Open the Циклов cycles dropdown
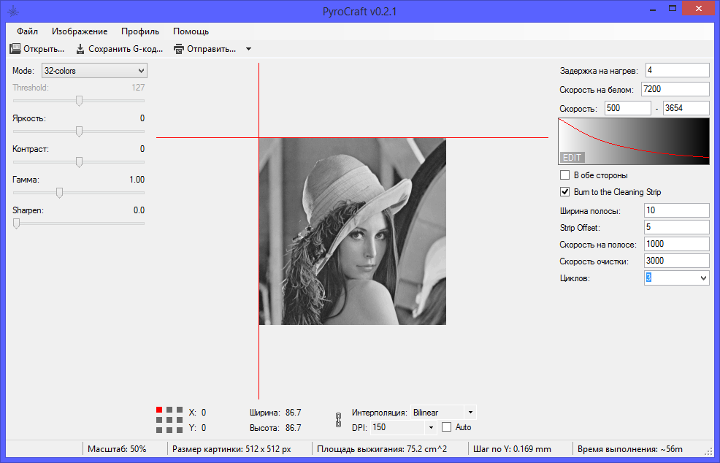This screenshot has width=720, height=463. point(703,278)
